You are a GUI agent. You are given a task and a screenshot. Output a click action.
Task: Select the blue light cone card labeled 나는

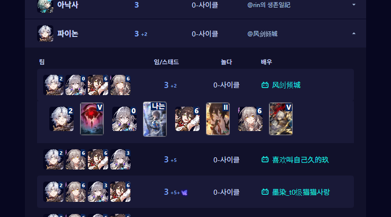pyautogui.click(x=154, y=119)
